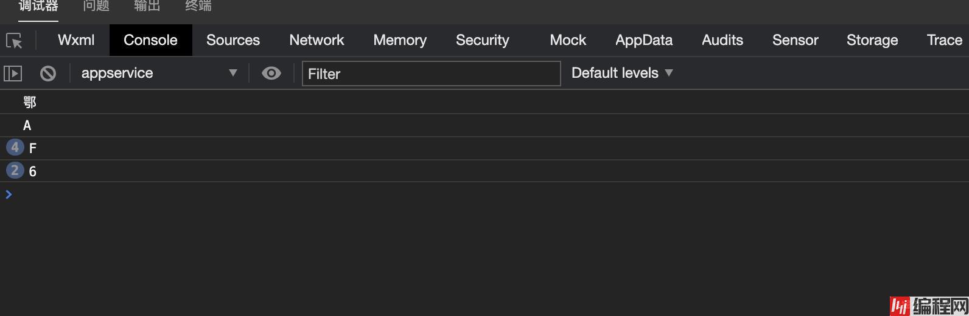Open the AppData tab

click(644, 40)
